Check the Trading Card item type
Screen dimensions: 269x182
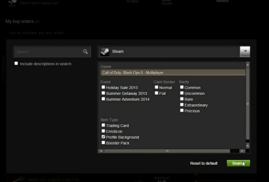point(103,125)
